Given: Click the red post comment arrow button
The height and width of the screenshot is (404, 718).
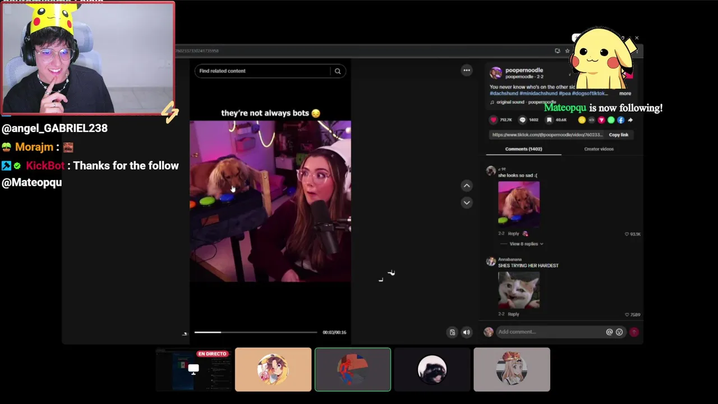Looking at the screenshot, I should [634, 332].
